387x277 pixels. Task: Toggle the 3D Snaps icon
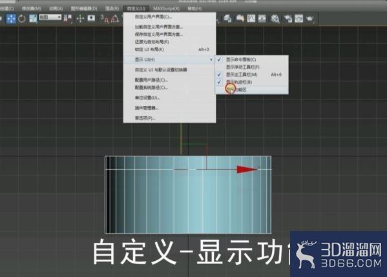coord(105,19)
